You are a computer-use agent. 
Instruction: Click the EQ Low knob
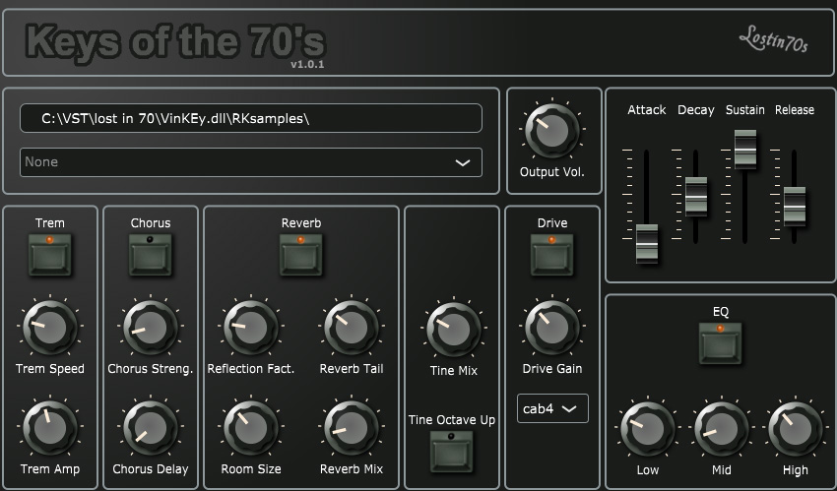[x=648, y=429]
